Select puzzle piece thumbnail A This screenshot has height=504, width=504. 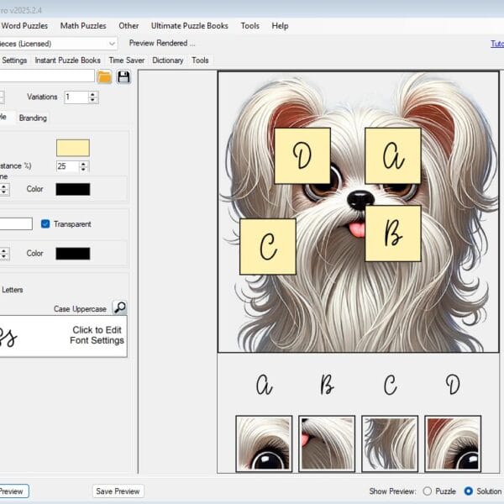[264, 444]
